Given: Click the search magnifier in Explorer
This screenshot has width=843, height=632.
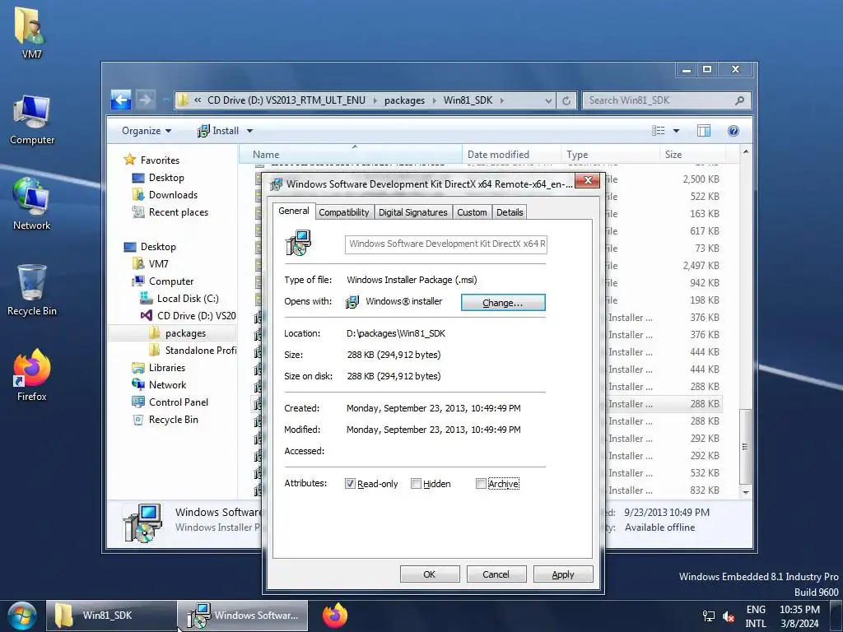Looking at the screenshot, I should click(x=740, y=100).
